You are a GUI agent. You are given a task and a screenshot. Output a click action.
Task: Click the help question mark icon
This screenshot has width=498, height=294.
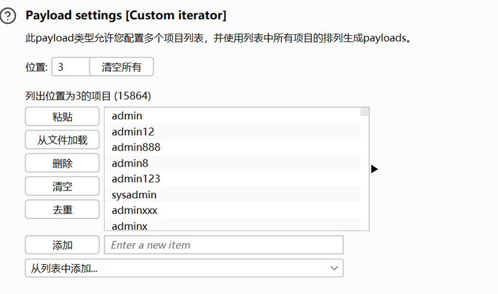8,16
